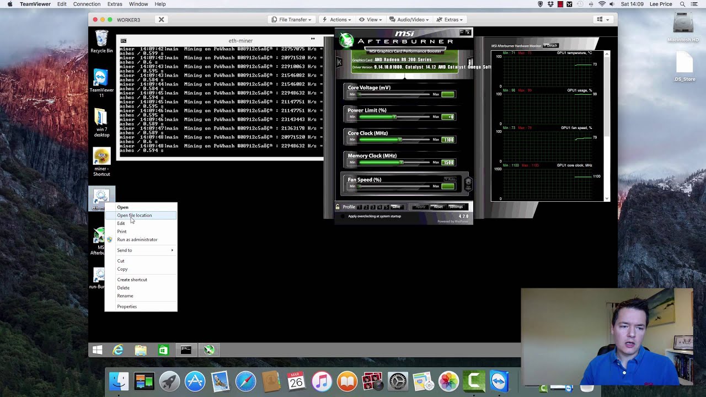Open the Macintosh HD drive icon
The image size is (706, 397).
(x=683, y=28)
